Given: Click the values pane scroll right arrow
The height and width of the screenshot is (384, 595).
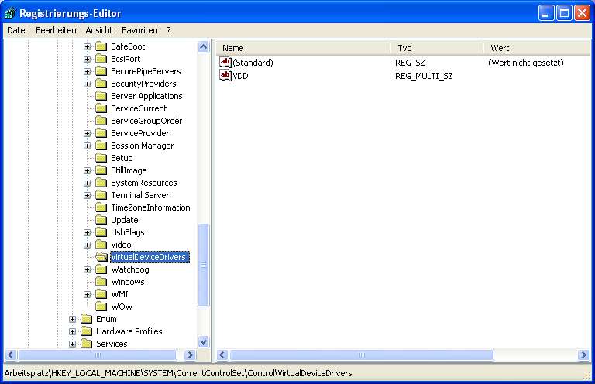Looking at the screenshot, I should tap(583, 355).
